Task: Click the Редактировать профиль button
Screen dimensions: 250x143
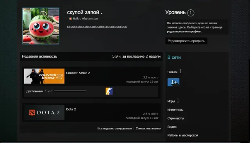Action: (186, 41)
